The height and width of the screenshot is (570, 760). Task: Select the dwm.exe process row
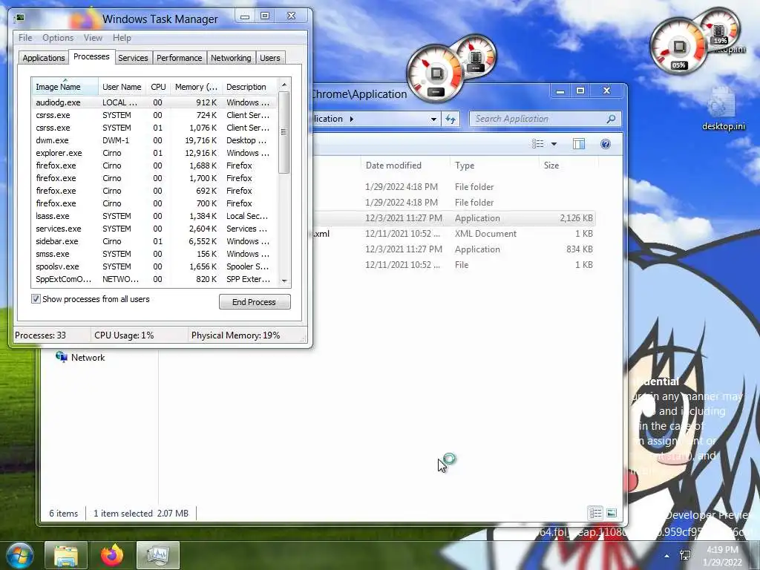point(154,140)
